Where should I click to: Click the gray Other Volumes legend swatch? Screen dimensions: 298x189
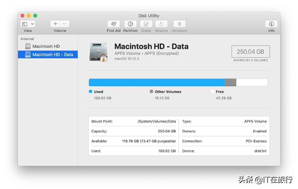point(151,91)
